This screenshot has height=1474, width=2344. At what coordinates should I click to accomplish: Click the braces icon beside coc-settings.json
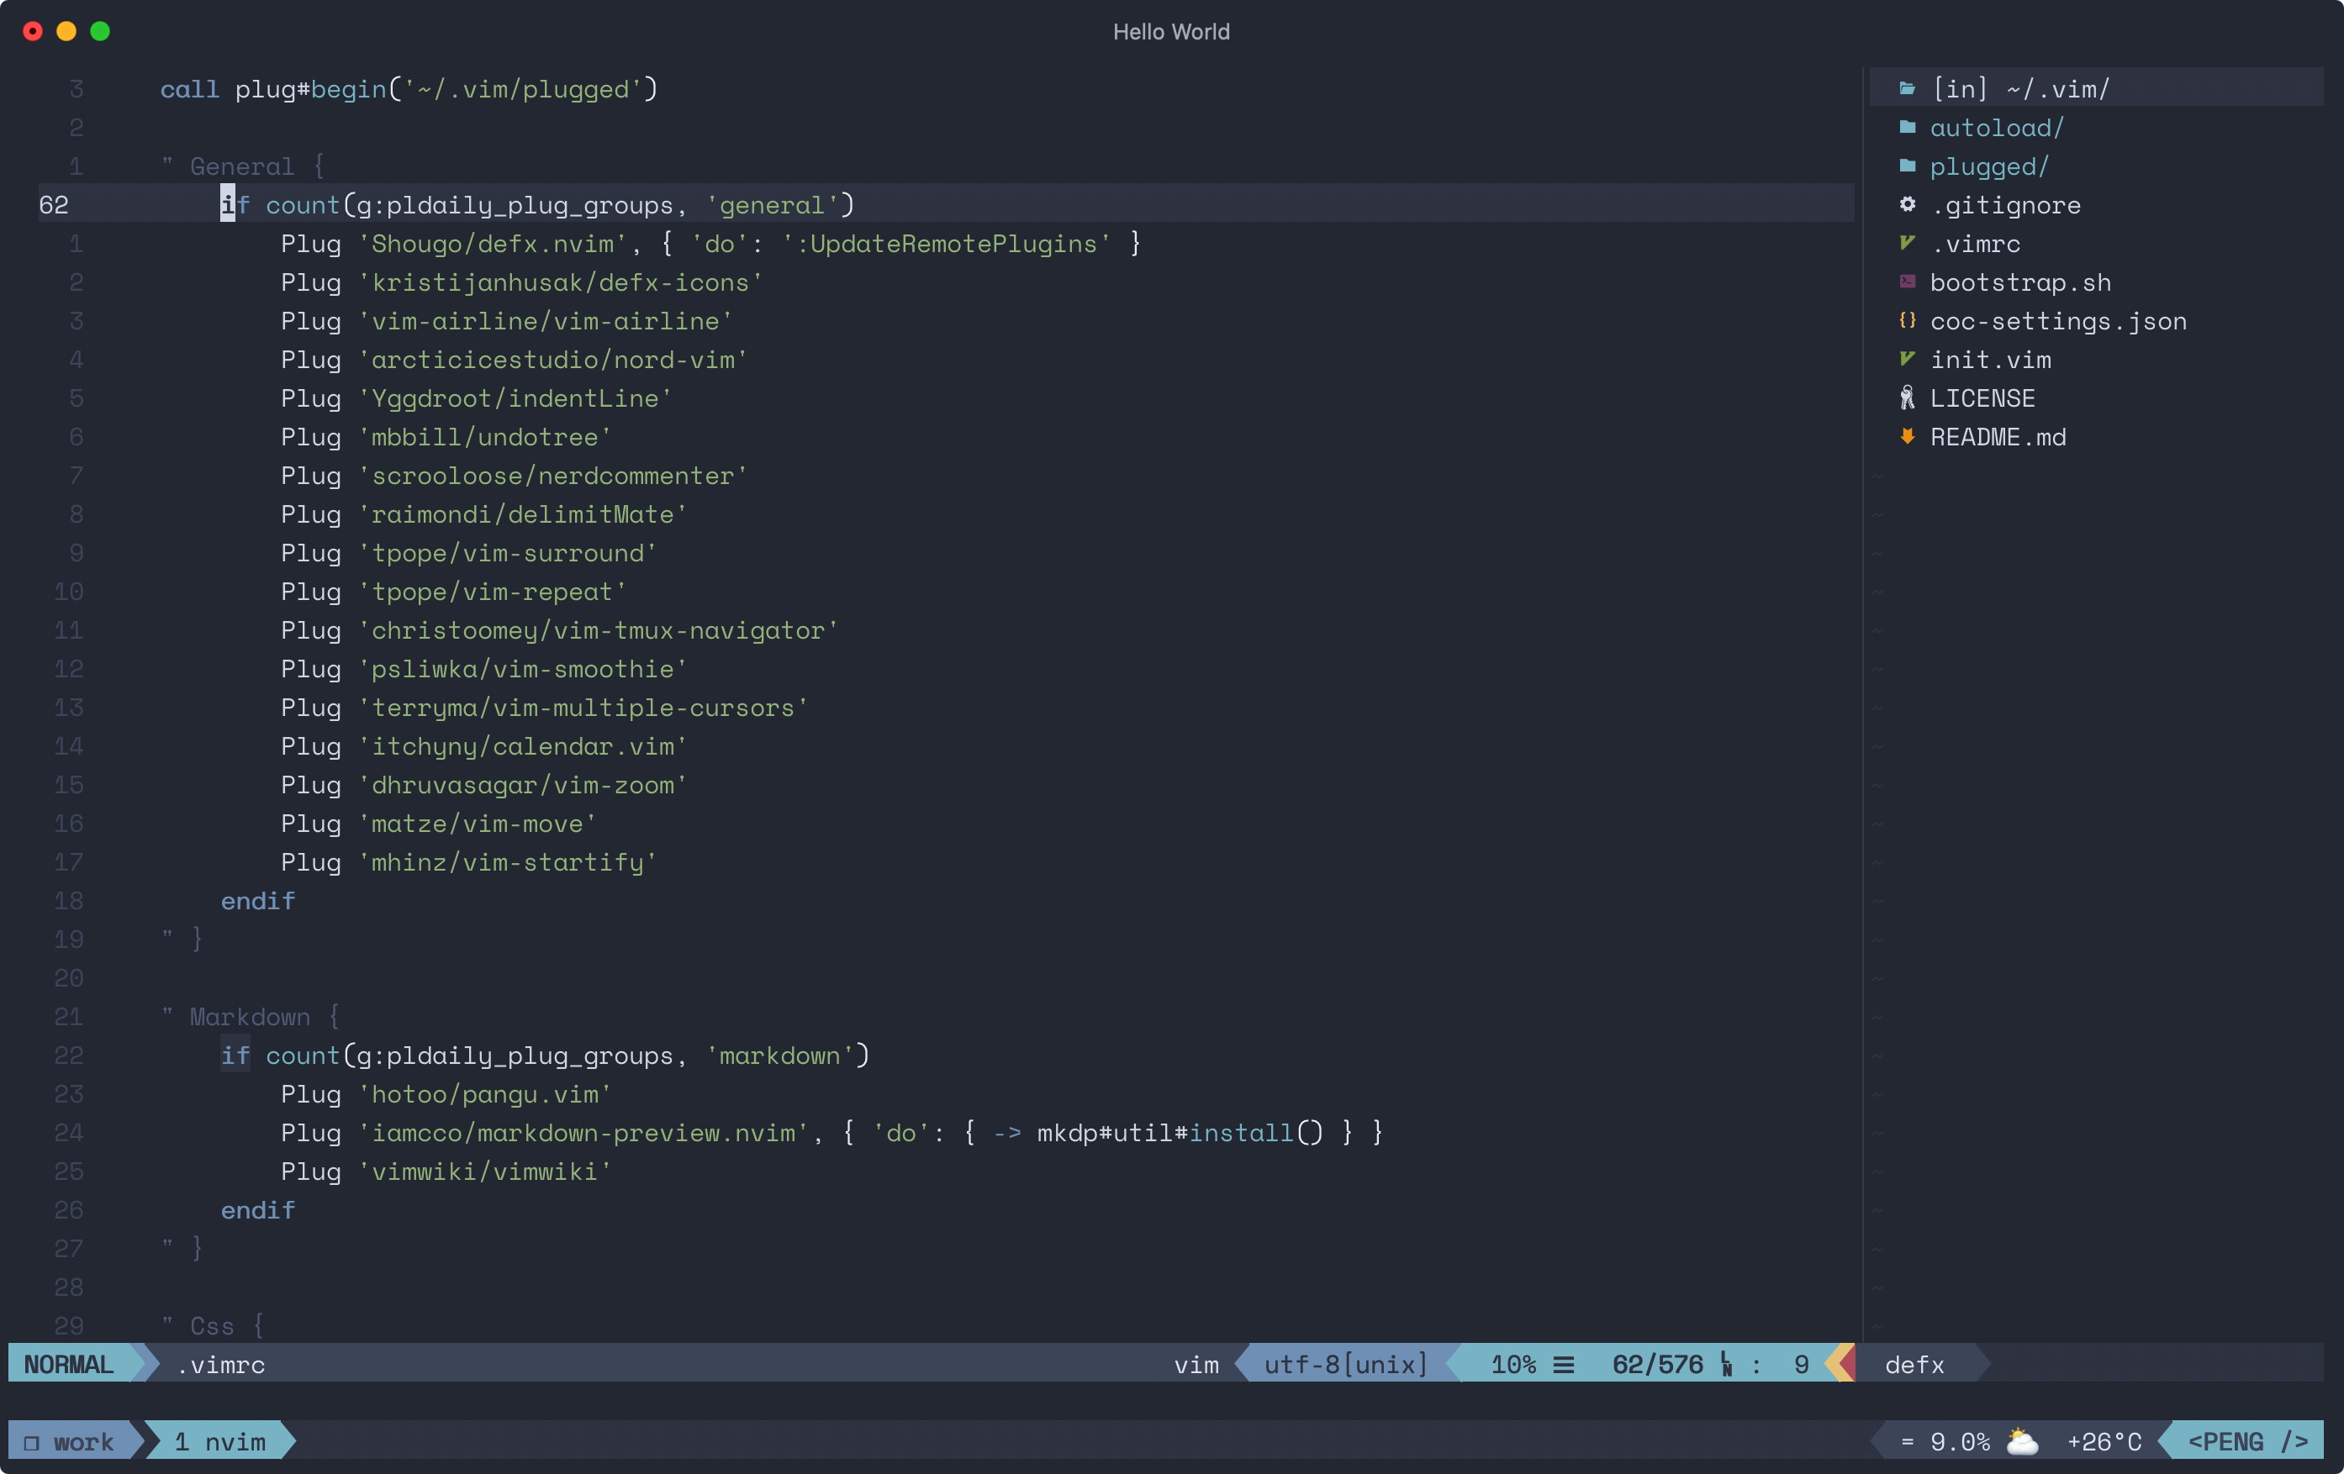pyautogui.click(x=1907, y=320)
